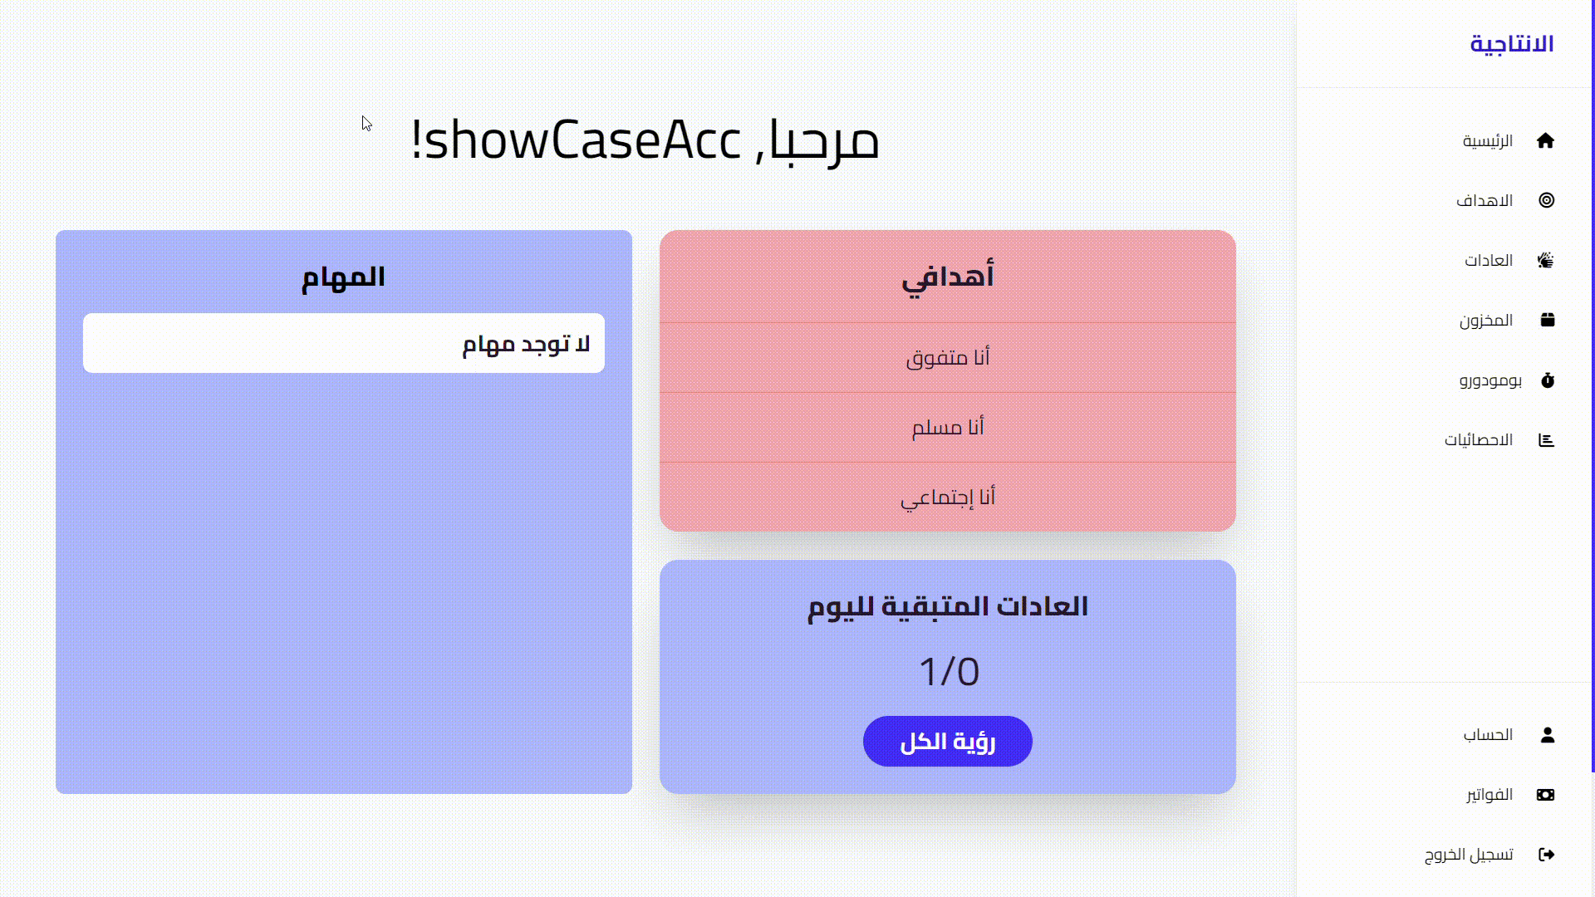The height and width of the screenshot is (897, 1595).
Task: Click the timer icon next to بومودورو
Action: pos(1546,380)
